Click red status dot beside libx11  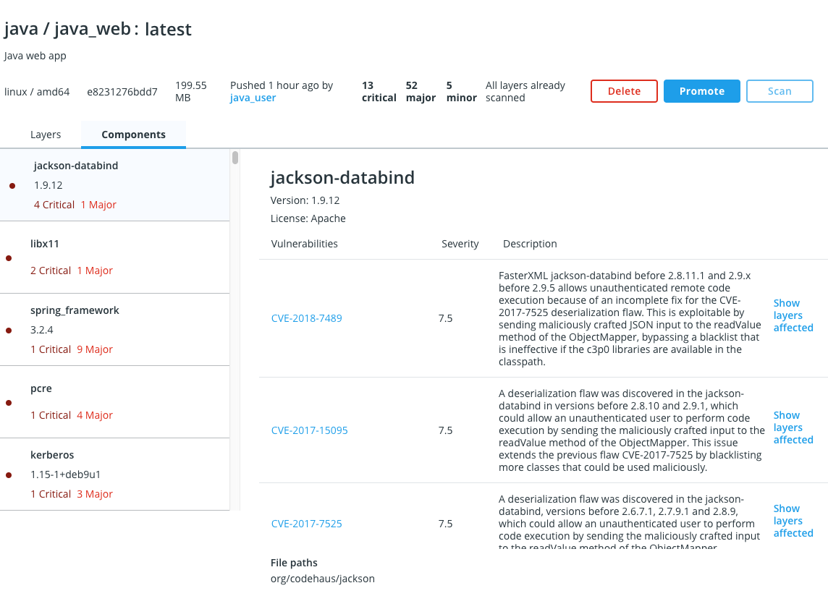click(9, 258)
